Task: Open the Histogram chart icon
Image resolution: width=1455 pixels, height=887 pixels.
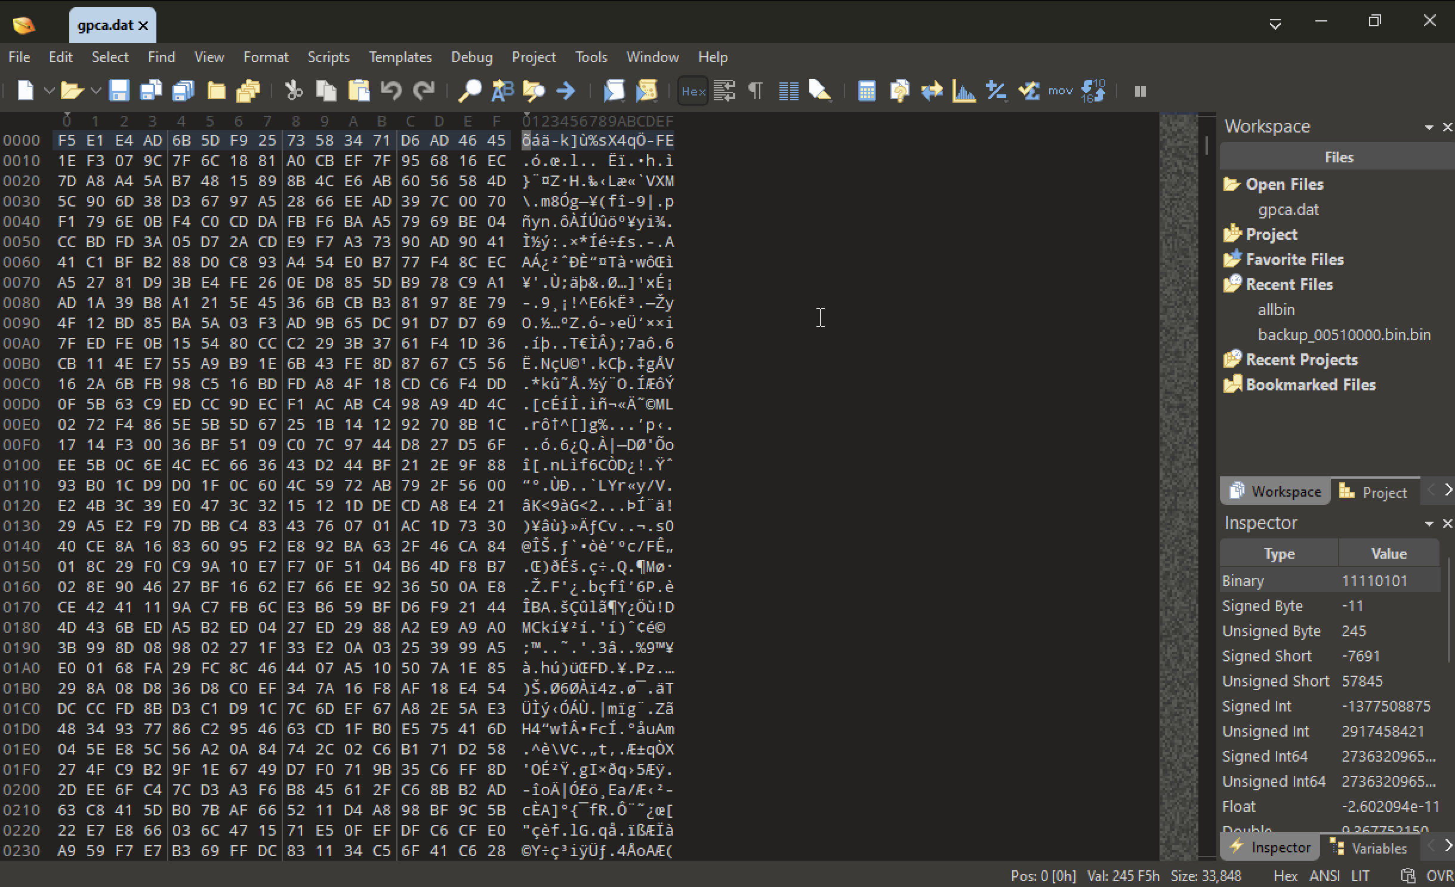Action: 964,91
